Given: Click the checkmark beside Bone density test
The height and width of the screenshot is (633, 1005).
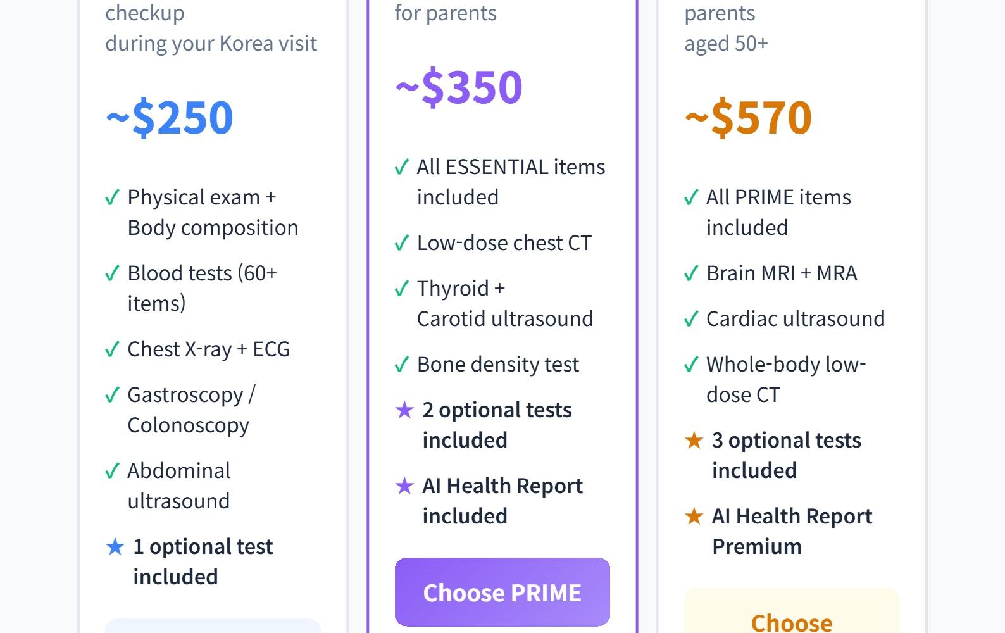Looking at the screenshot, I should click(402, 365).
